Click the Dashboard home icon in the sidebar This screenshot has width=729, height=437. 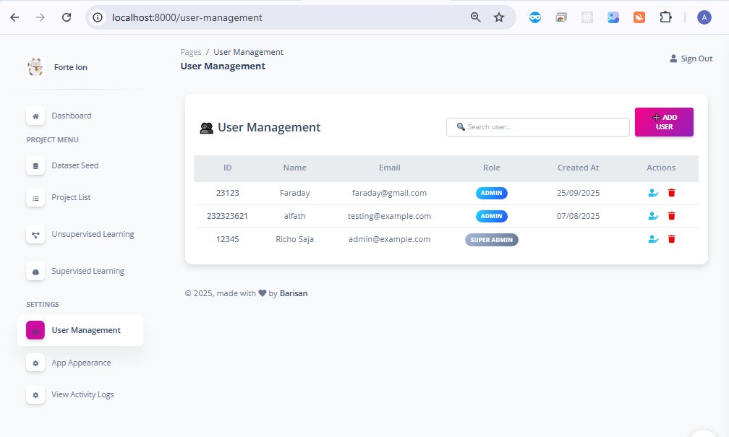pyautogui.click(x=35, y=116)
